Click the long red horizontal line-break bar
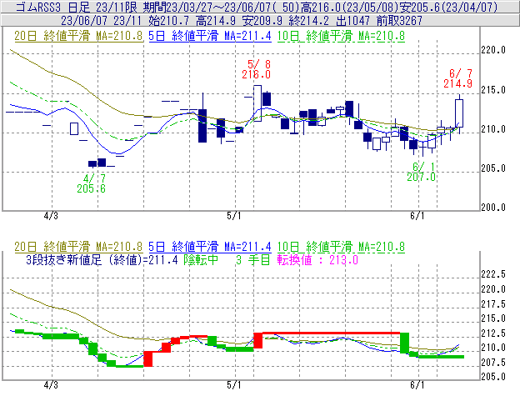 coord(332,333)
